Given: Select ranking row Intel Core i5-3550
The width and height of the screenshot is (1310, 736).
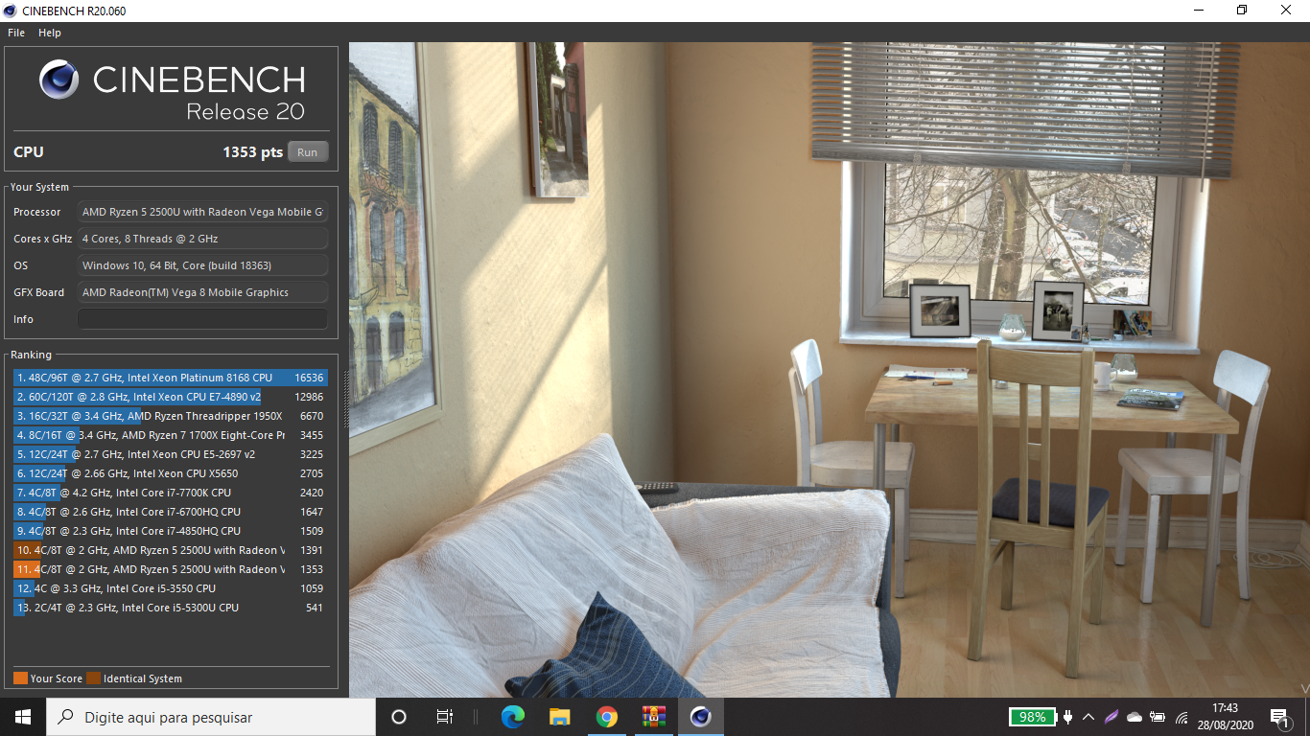Looking at the screenshot, I should [171, 588].
